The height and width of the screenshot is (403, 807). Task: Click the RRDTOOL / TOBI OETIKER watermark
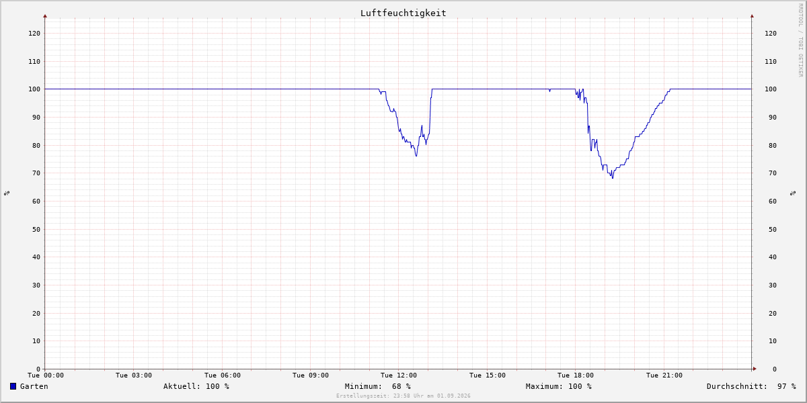coord(800,40)
